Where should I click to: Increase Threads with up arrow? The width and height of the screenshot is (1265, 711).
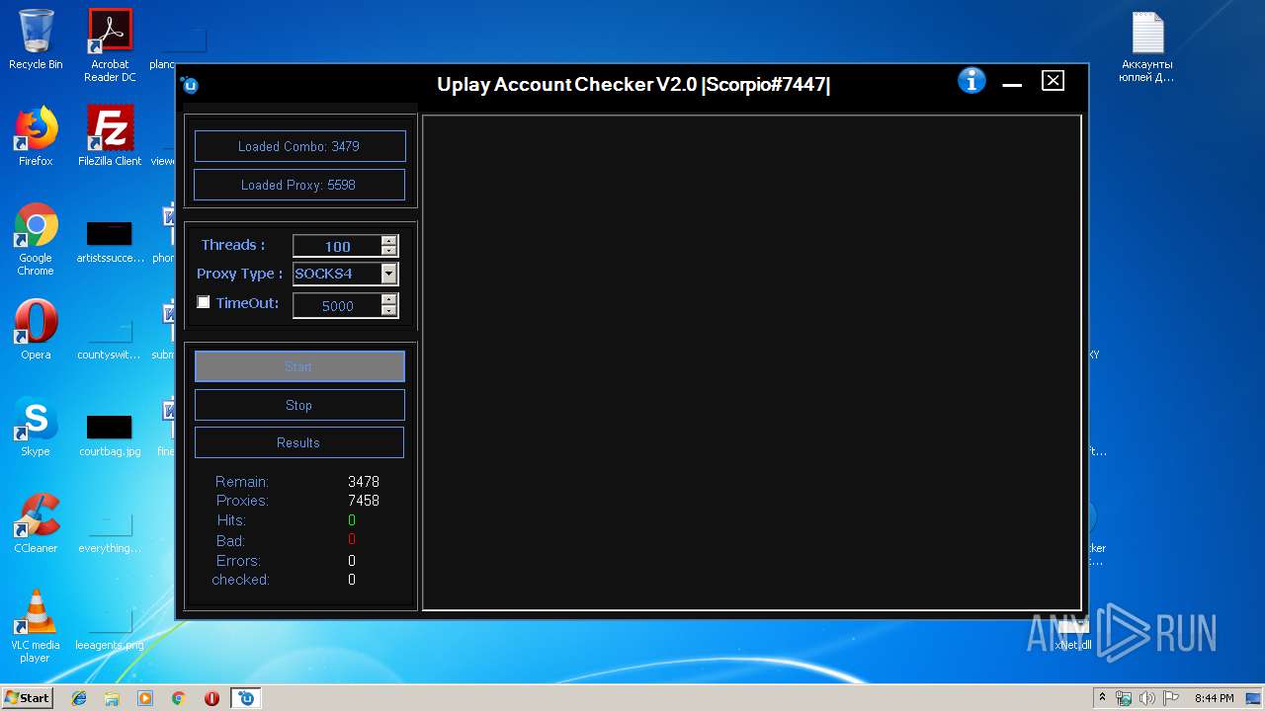(x=389, y=241)
